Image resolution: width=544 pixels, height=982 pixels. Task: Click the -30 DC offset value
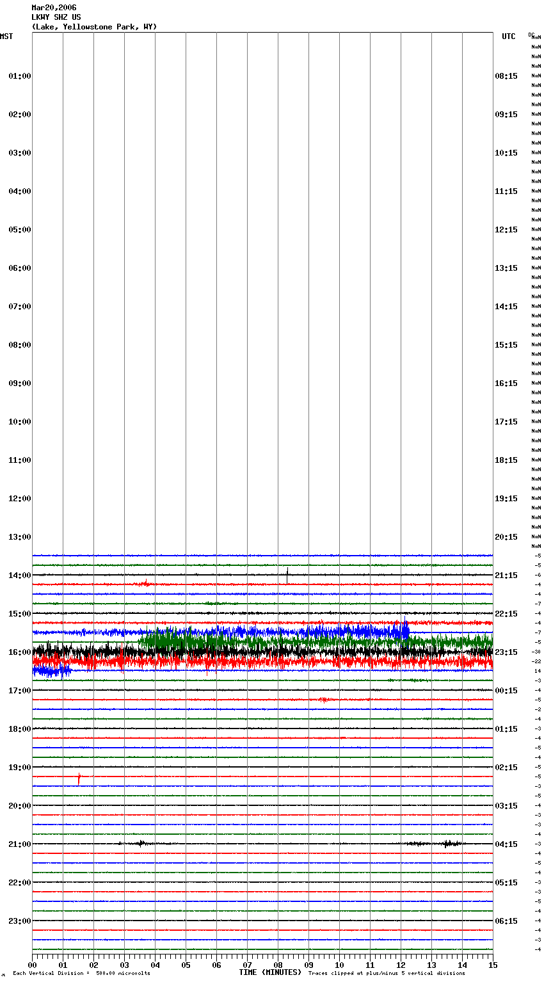536,652
